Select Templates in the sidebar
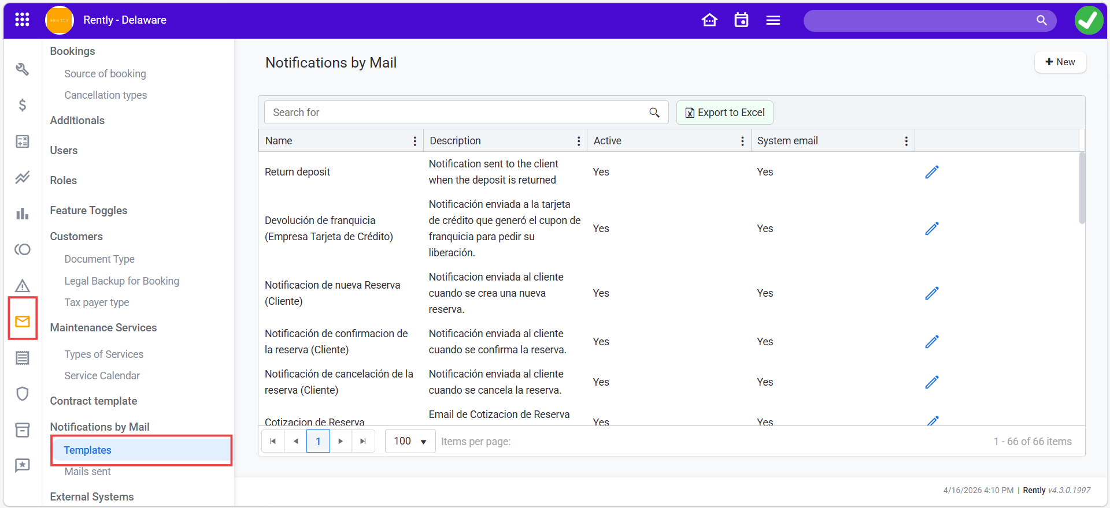Image resolution: width=1110 pixels, height=508 pixels. pyautogui.click(x=88, y=450)
